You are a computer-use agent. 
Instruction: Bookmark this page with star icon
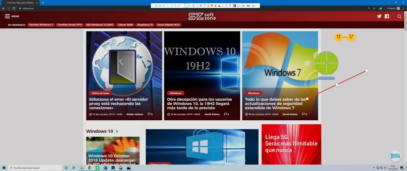click(x=374, y=8)
